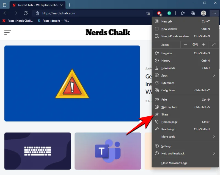
Task: Click the profile avatar icon
Action: tap(204, 13)
